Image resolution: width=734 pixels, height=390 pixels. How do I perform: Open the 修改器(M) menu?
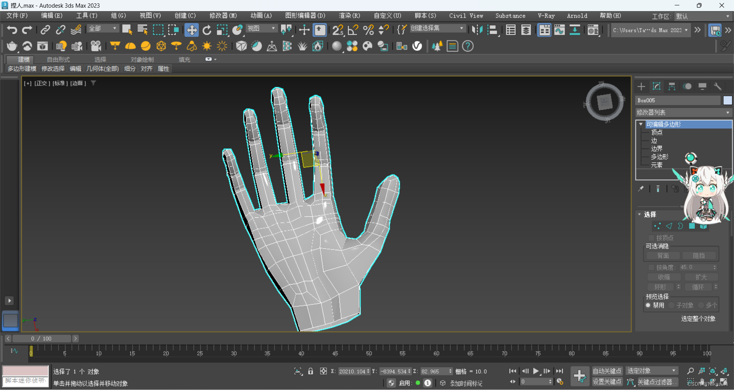pos(223,16)
